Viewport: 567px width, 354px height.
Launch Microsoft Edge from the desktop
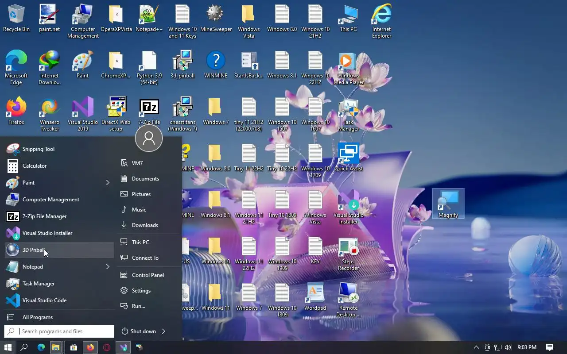coord(16,68)
